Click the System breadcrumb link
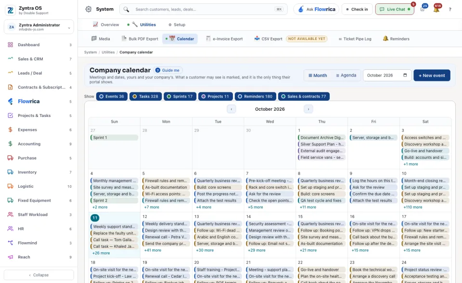 [90, 52]
